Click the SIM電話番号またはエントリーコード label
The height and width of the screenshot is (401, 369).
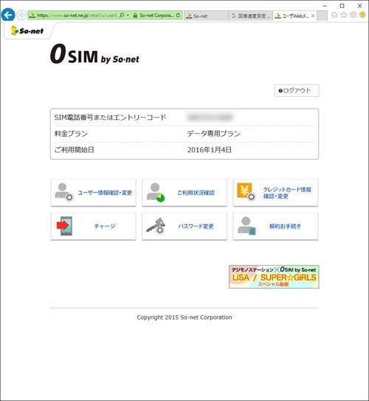(x=110, y=118)
